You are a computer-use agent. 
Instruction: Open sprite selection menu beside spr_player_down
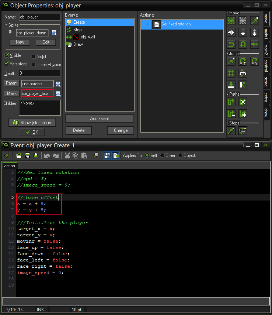point(54,33)
